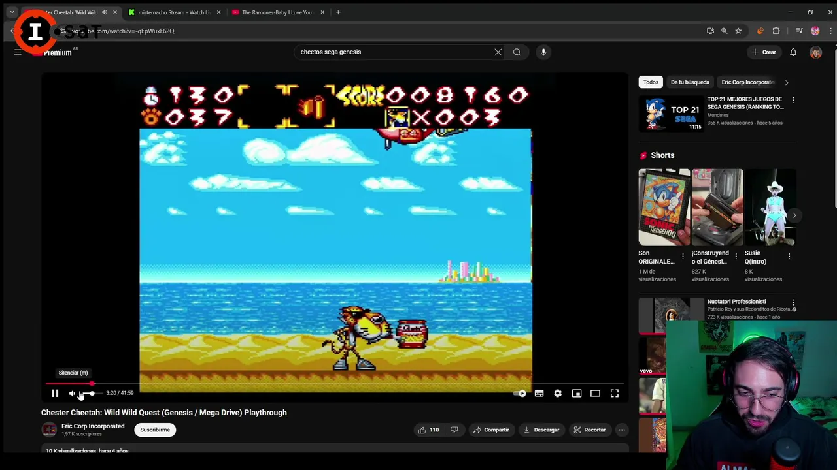Toggle subtitles in the player
The image size is (837, 470).
tap(539, 393)
